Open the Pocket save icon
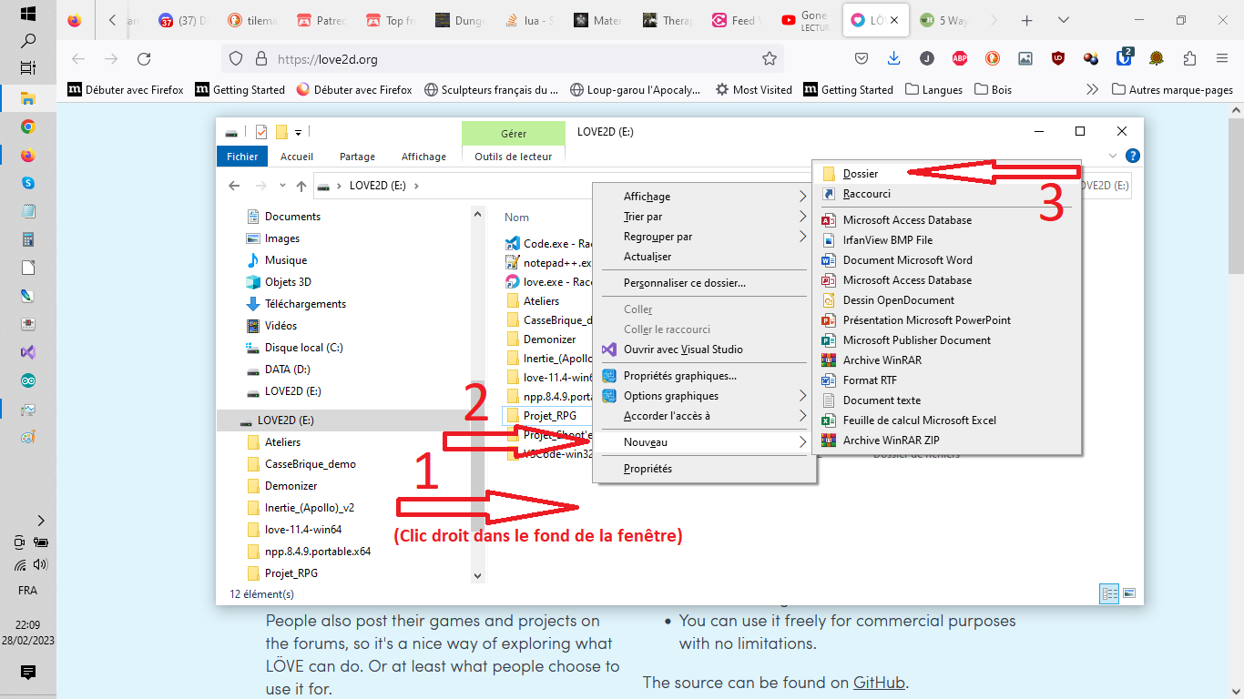This screenshot has height=699, width=1244. point(861,59)
